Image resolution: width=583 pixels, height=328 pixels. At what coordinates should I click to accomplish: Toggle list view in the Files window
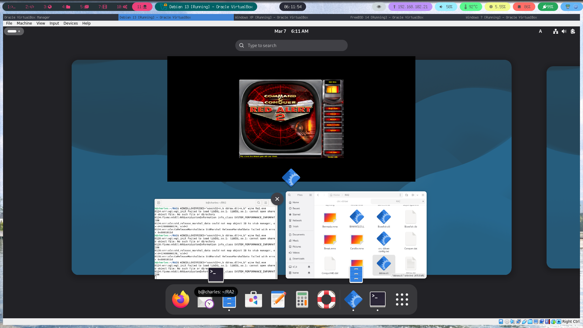(412, 195)
